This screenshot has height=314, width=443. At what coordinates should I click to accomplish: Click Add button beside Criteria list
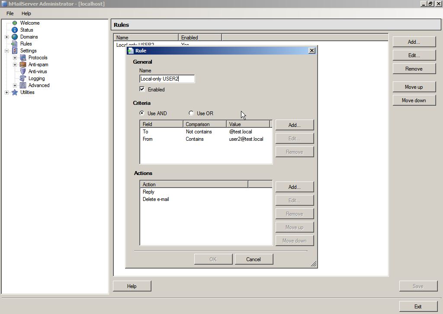[x=294, y=125]
